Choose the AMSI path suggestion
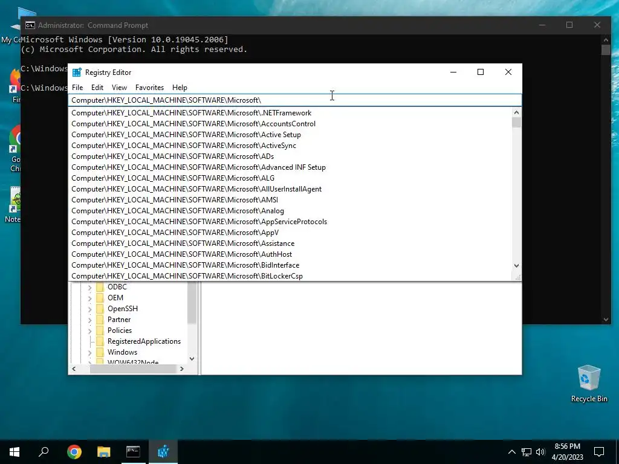 pyautogui.click(x=290, y=200)
